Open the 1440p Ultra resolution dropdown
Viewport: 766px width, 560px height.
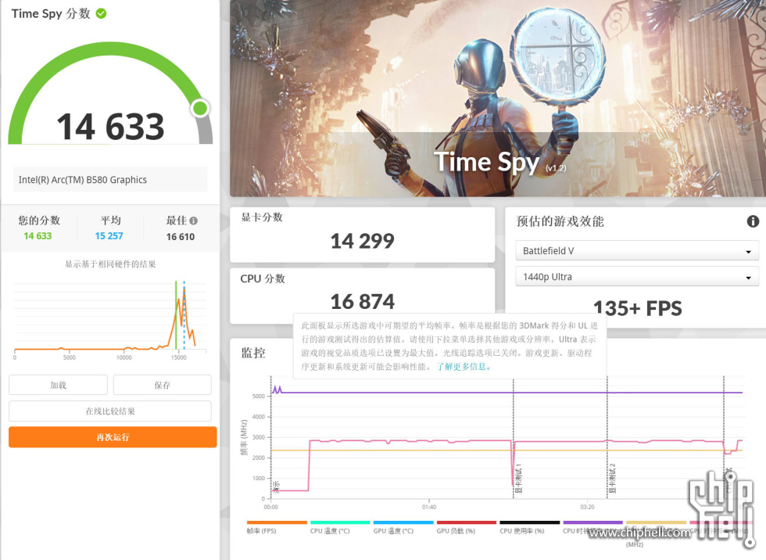point(637,277)
